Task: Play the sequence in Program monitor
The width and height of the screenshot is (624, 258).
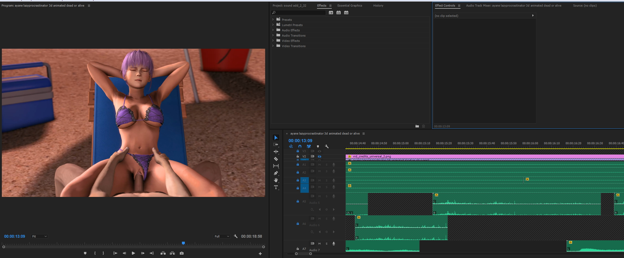Action: tap(133, 253)
